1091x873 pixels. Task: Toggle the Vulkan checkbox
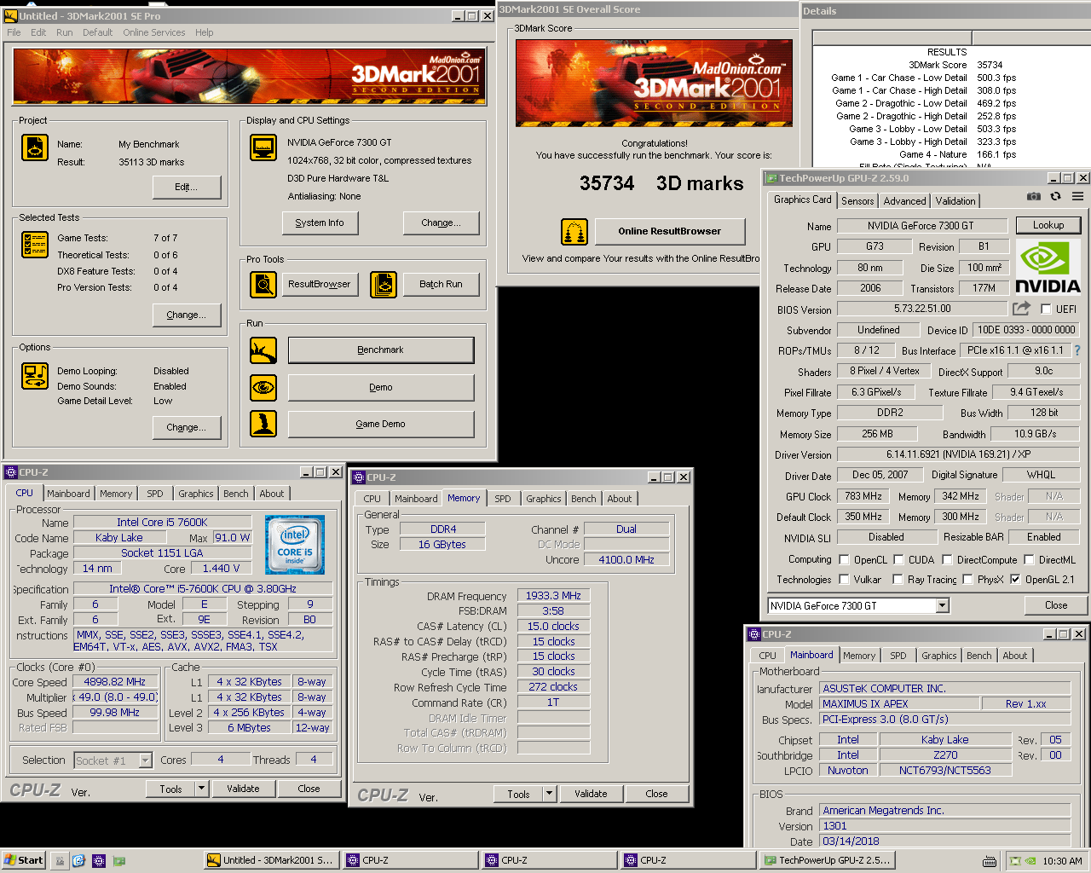pos(844,580)
